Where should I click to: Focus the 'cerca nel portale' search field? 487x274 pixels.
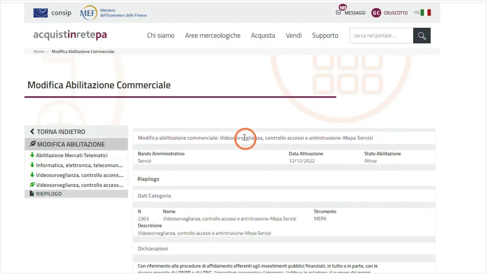click(x=381, y=35)
